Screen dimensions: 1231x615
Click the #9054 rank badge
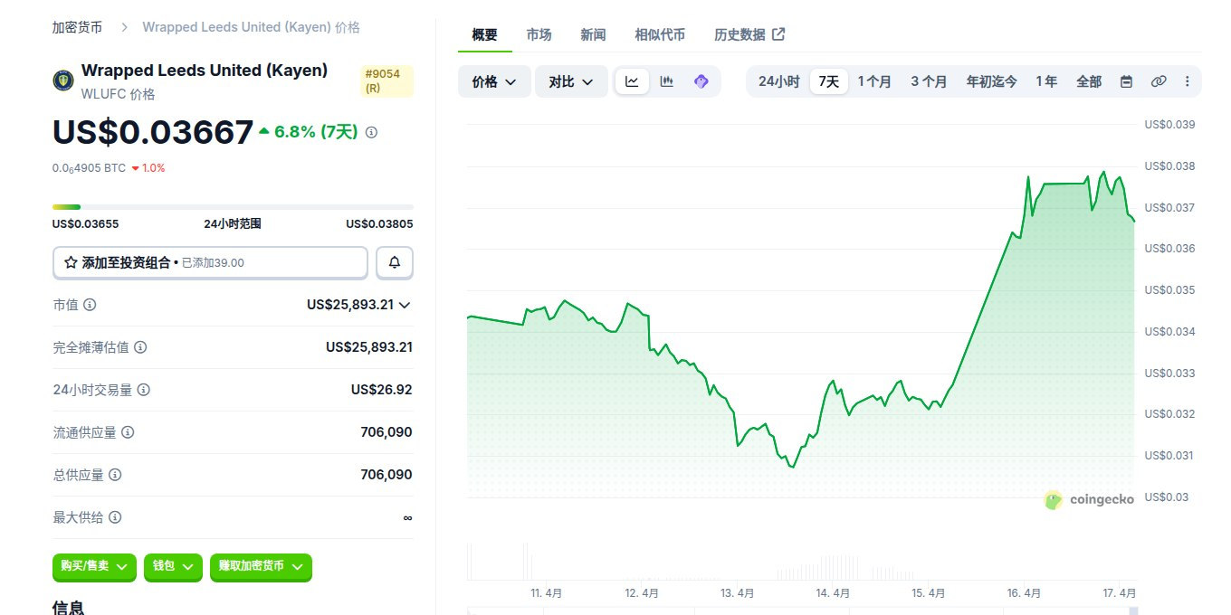pyautogui.click(x=386, y=80)
